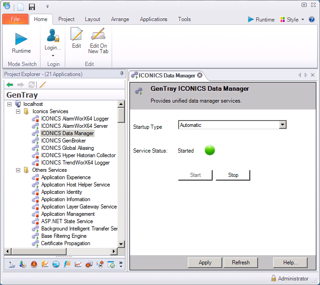This screenshot has height=285, width=320.
Task: Click the pencil edit icon in Project Explorer toolbar
Action: [43, 85]
